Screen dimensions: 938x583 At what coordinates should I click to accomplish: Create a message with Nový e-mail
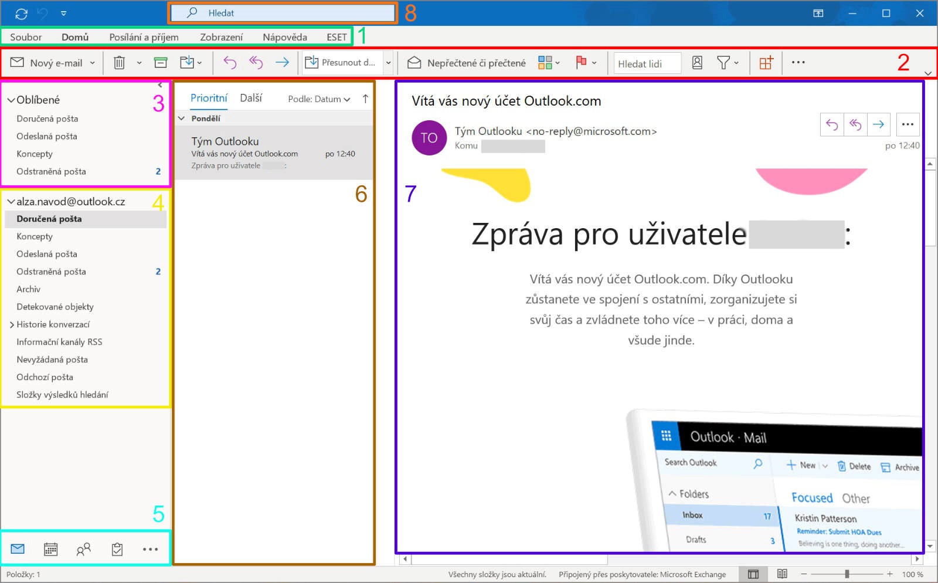(47, 63)
